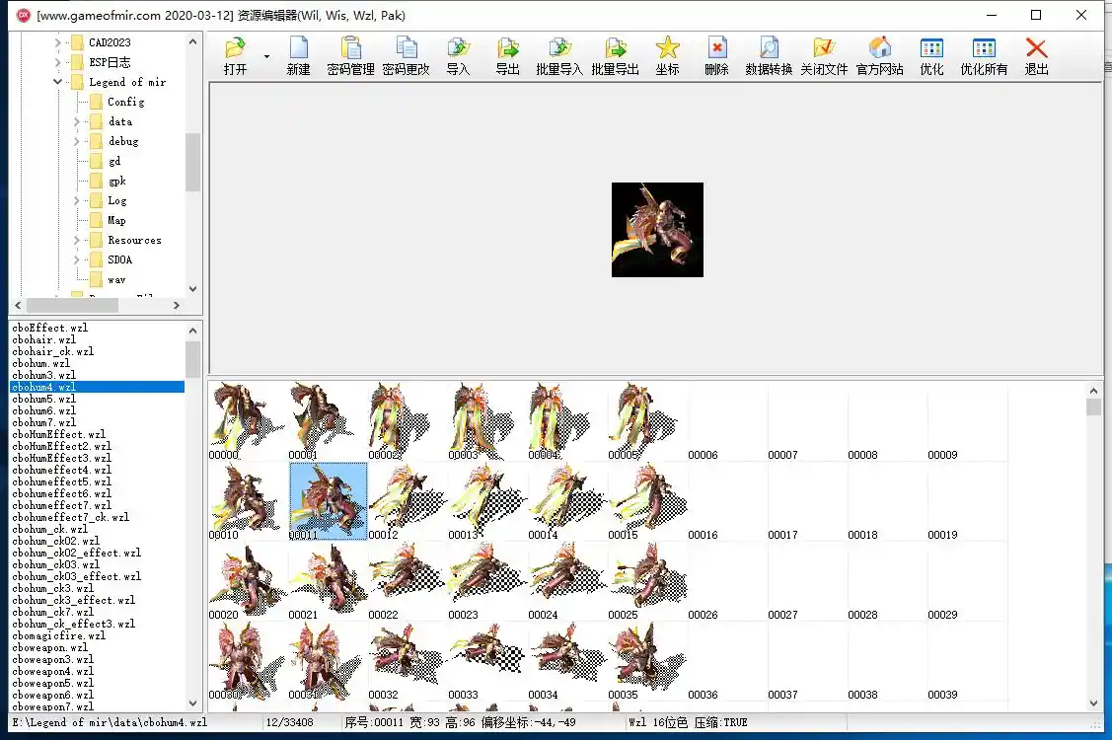Click folder tree scroll up arrow
Image resolution: width=1112 pixels, height=740 pixels.
(x=193, y=41)
